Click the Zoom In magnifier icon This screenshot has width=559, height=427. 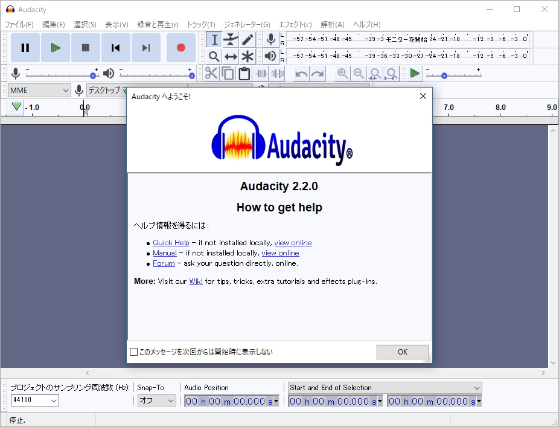click(342, 73)
